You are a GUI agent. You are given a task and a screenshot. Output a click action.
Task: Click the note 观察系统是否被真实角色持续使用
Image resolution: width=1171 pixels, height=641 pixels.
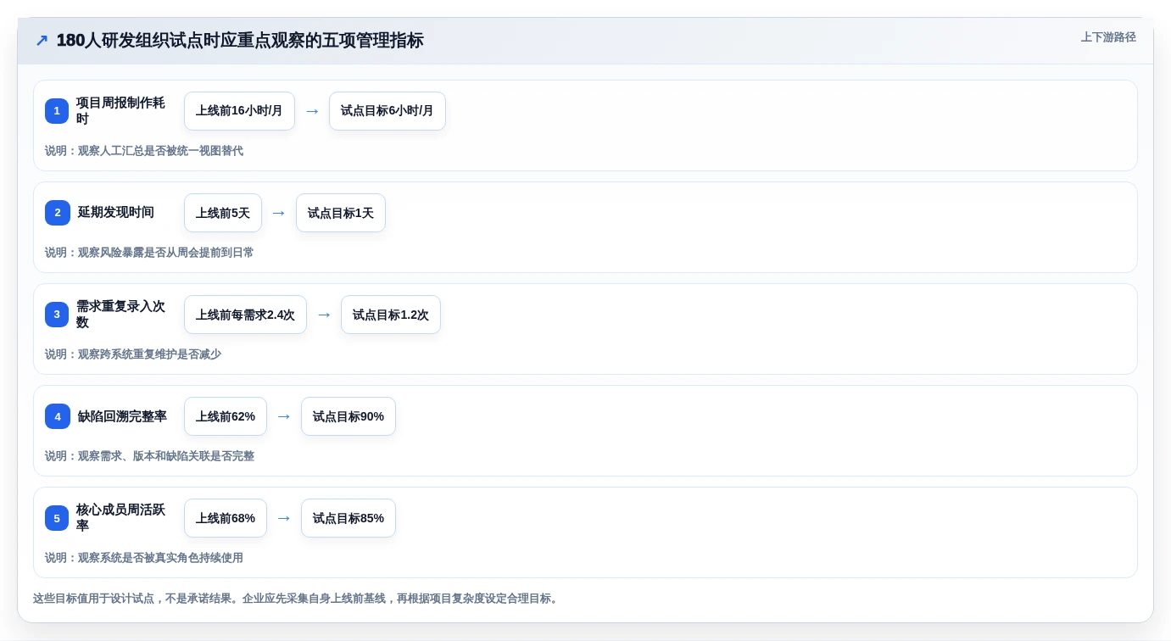(160, 558)
